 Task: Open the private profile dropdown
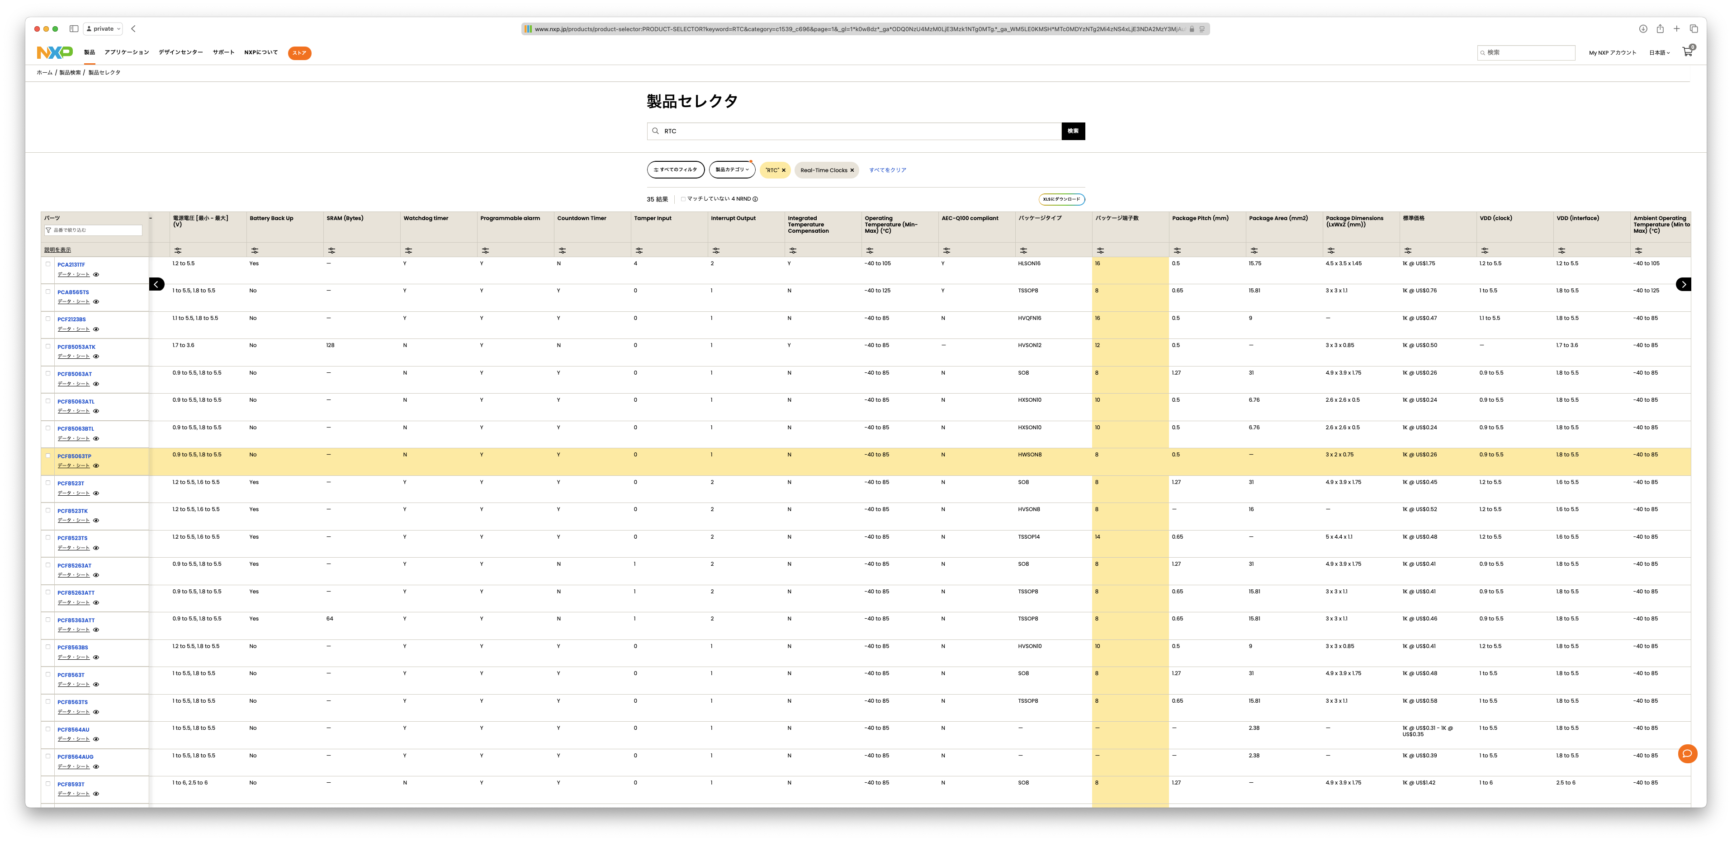[x=104, y=29]
